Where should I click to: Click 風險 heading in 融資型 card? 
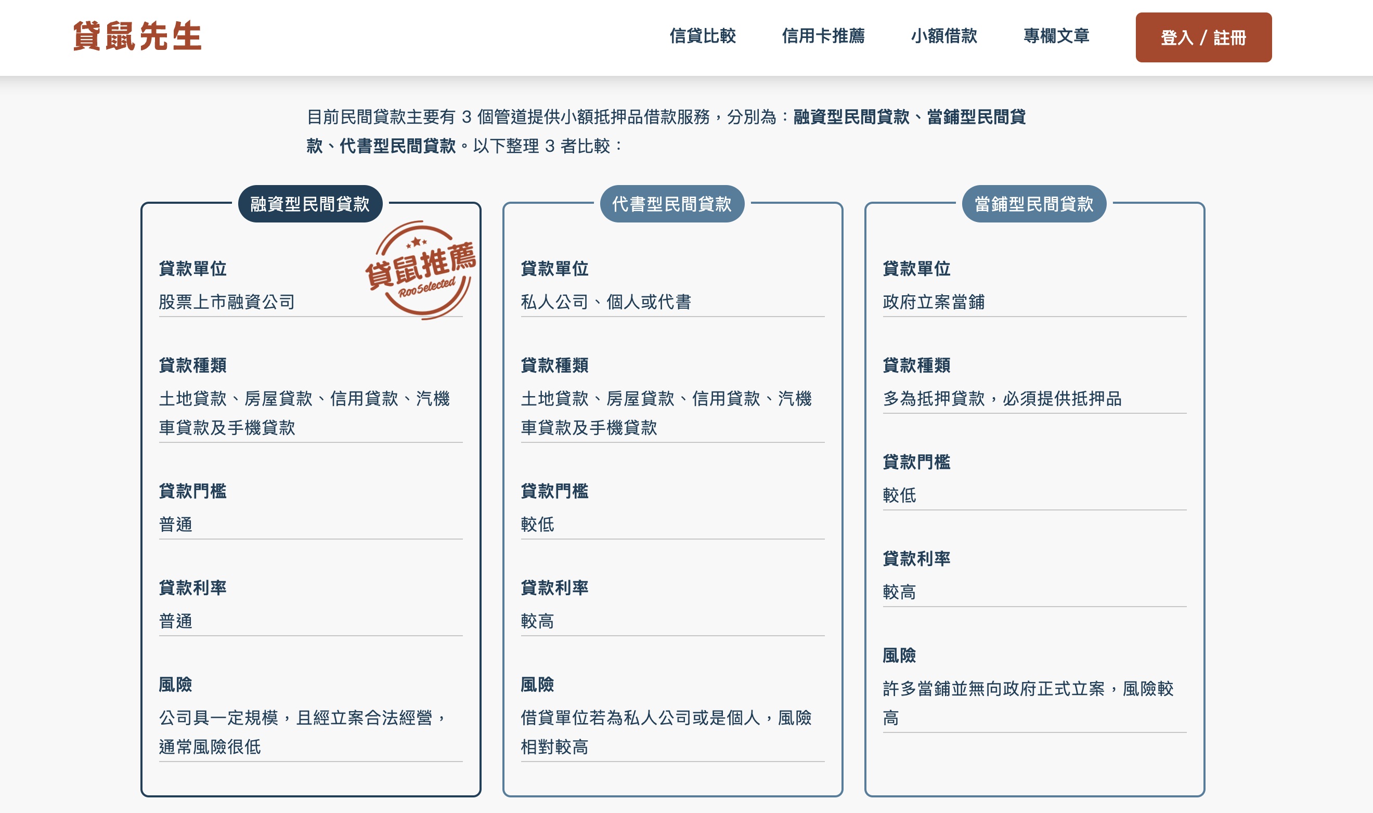[175, 684]
